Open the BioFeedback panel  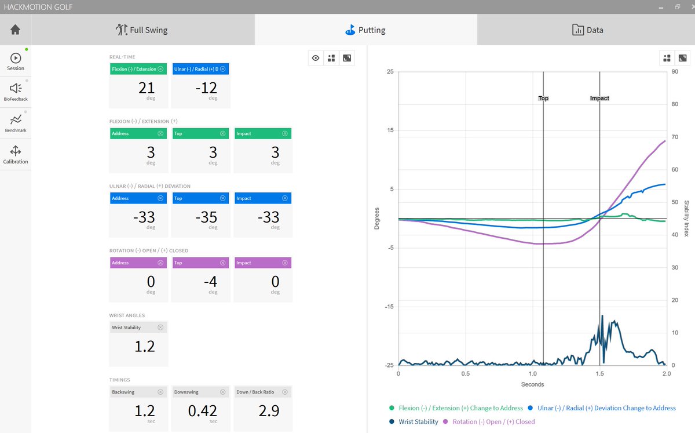pyautogui.click(x=15, y=91)
